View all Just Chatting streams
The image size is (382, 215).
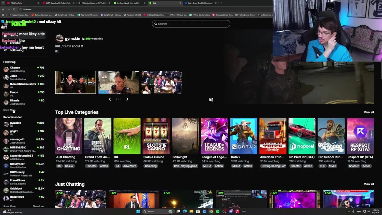369,184
